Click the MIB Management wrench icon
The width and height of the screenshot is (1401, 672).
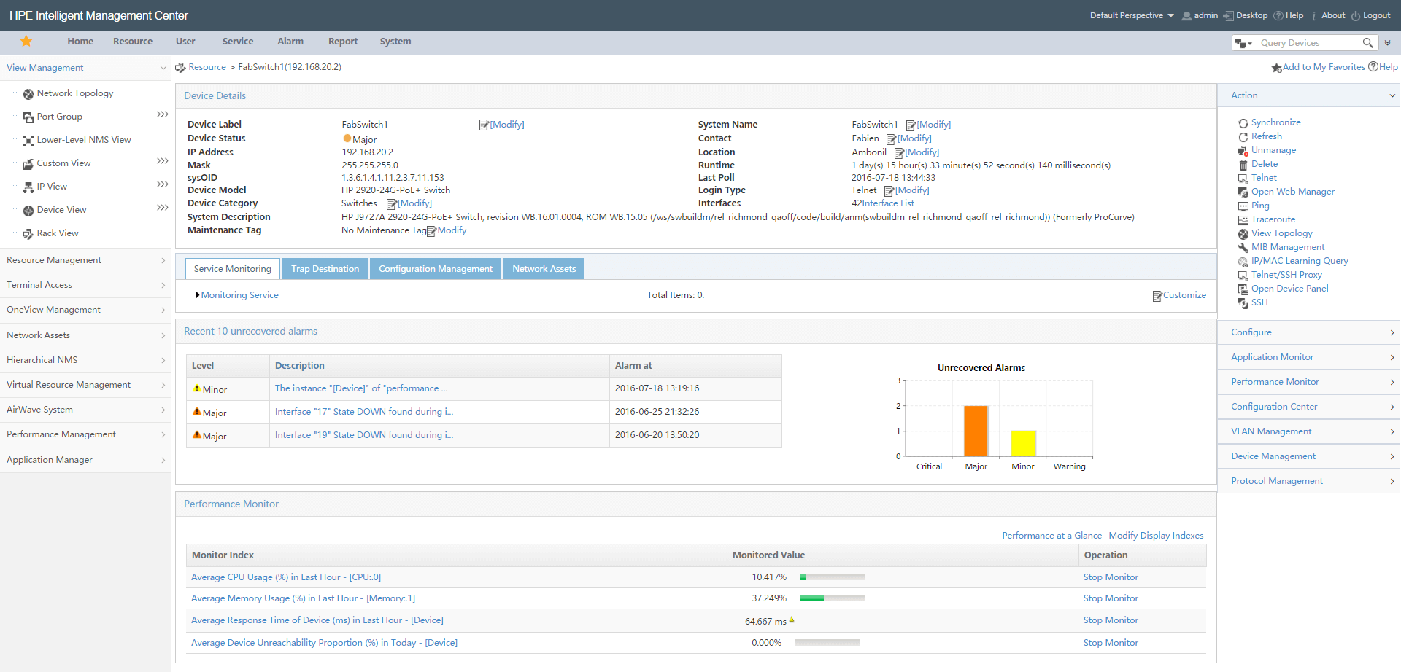1243,248
